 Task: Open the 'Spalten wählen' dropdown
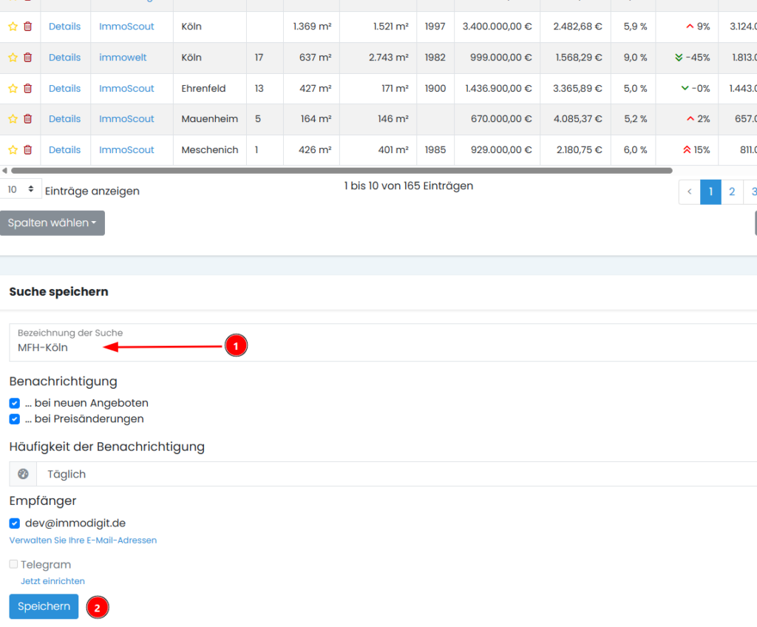52,223
